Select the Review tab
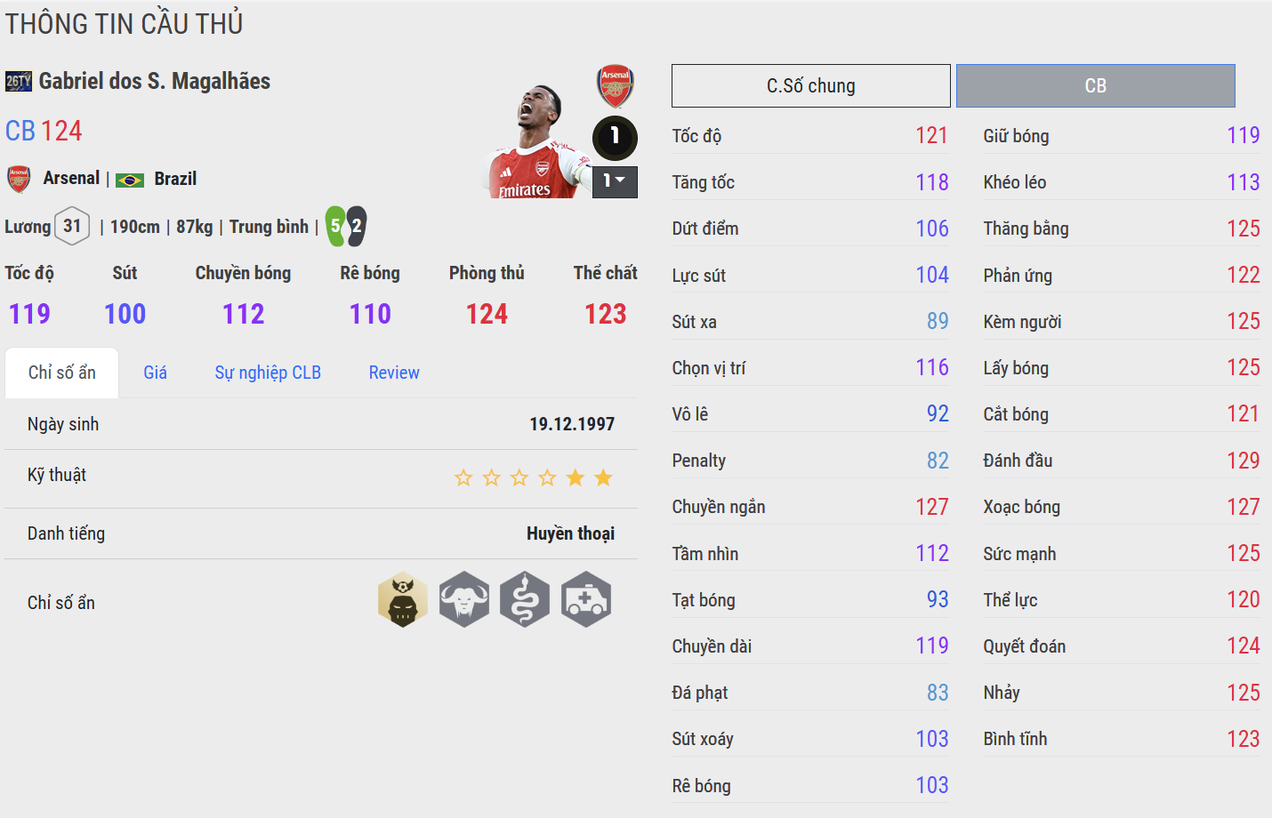 [394, 373]
